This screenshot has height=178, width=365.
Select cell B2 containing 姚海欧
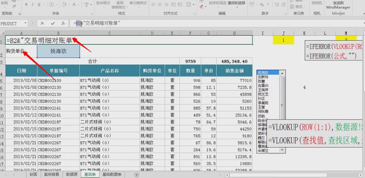[58, 51]
